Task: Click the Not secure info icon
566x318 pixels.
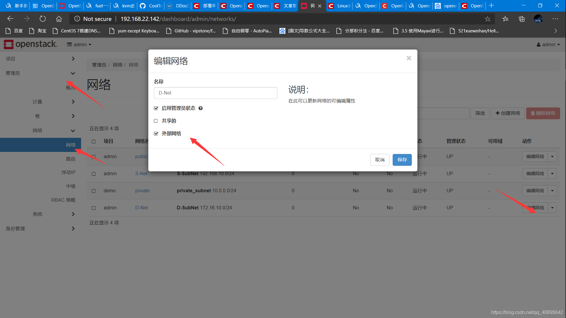Action: [x=77, y=19]
